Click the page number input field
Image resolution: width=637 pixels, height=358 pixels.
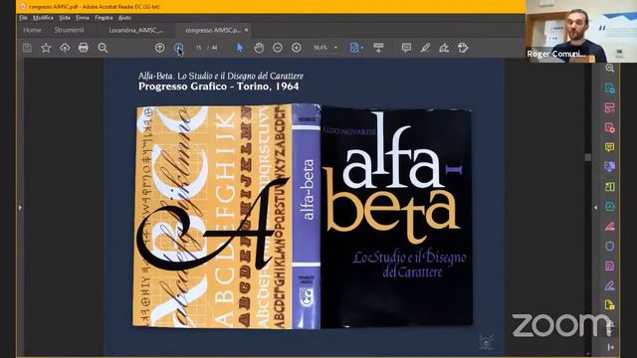199,48
